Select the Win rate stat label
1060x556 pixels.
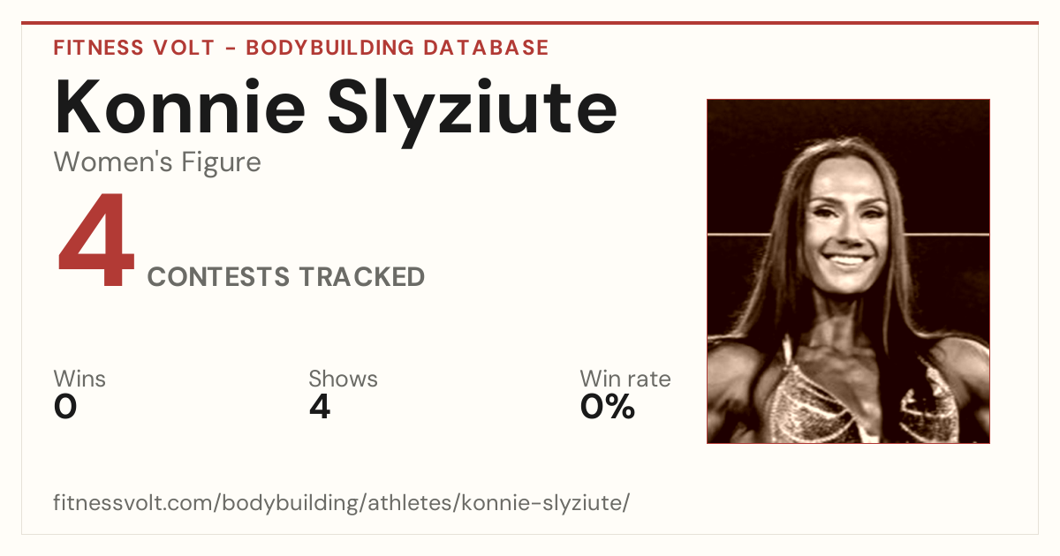pyautogui.click(x=625, y=379)
